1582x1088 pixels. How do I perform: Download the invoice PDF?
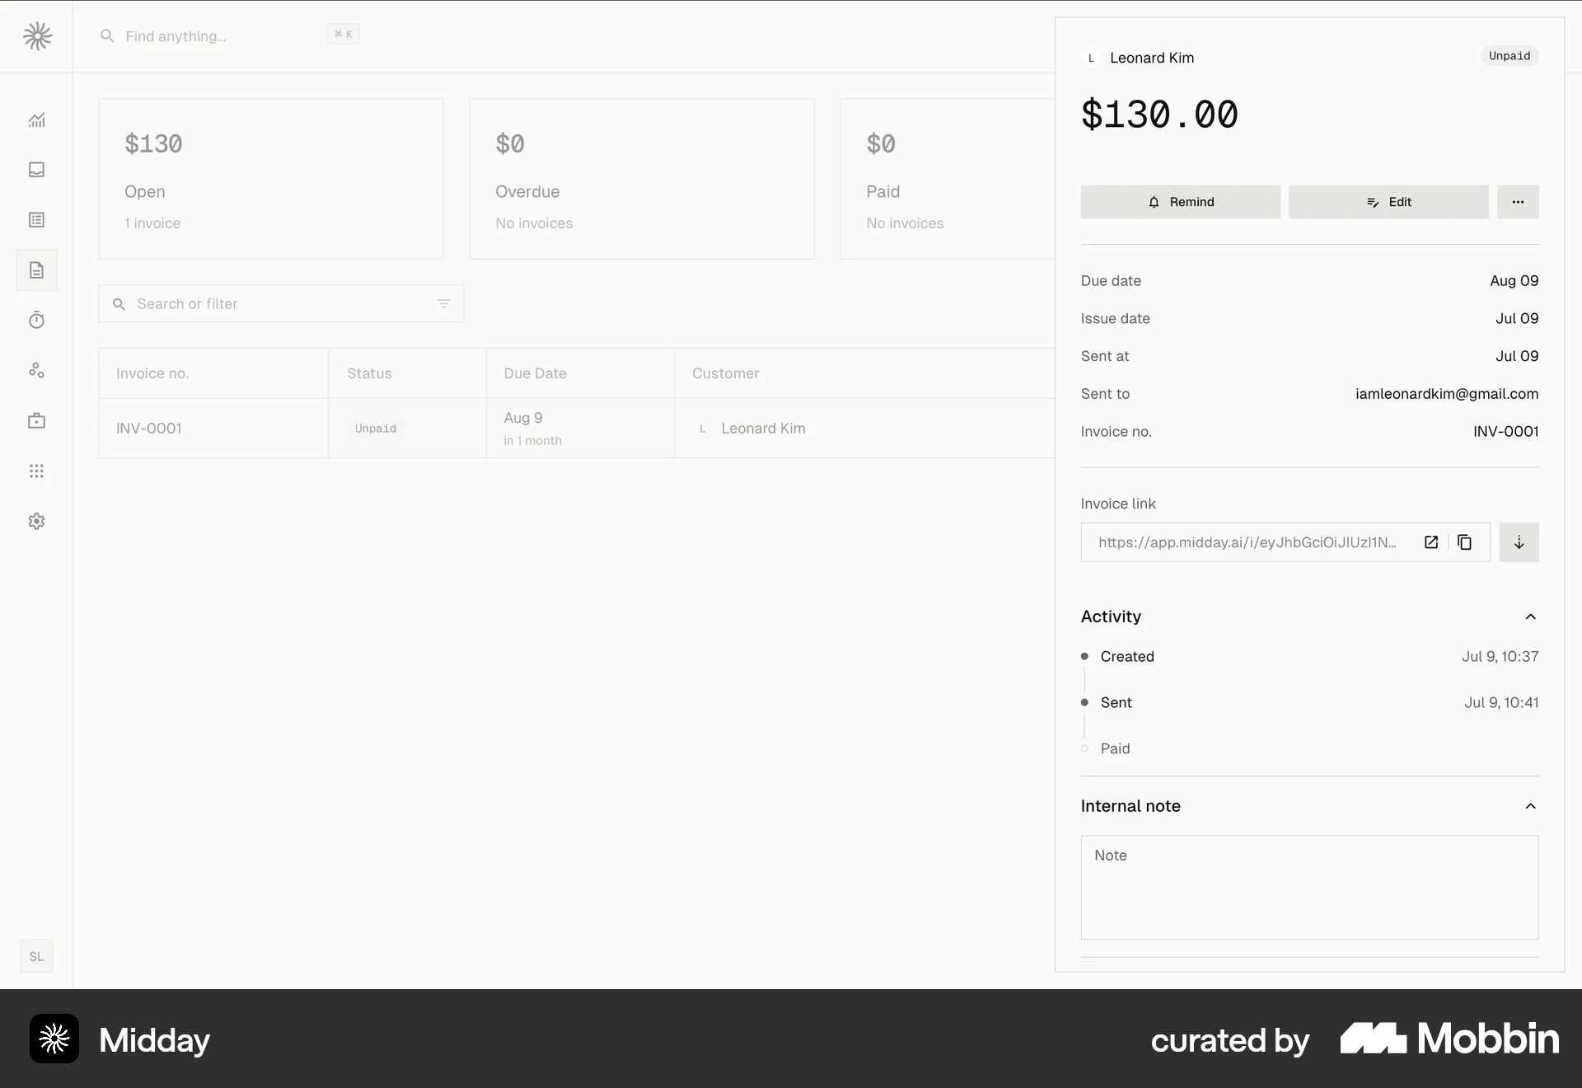1519,542
